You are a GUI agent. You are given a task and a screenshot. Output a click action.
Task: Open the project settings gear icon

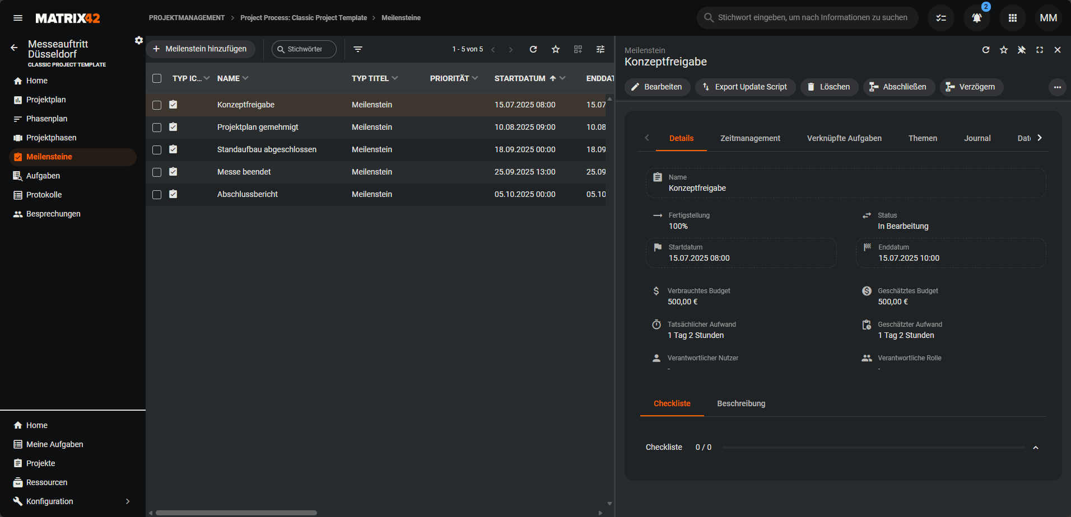click(139, 40)
